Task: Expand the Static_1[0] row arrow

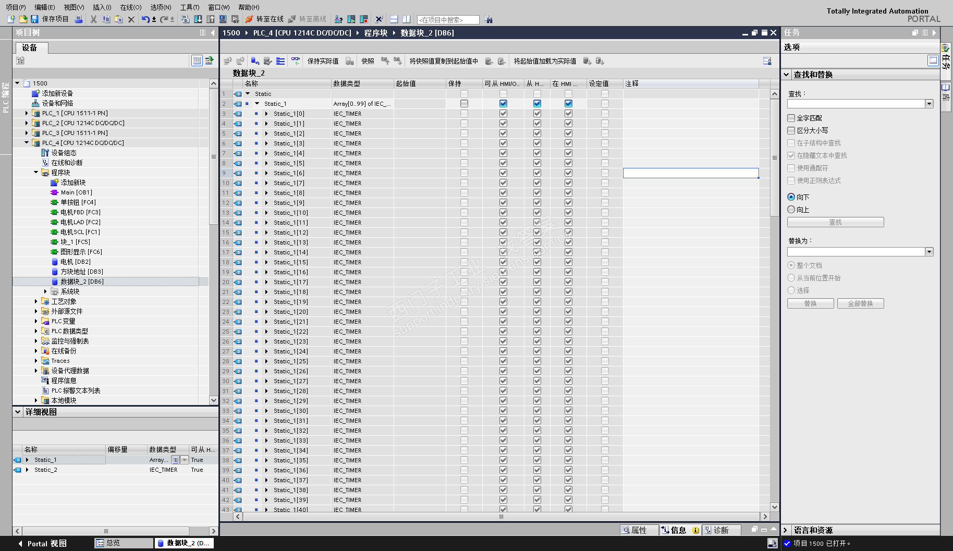Action: pos(266,114)
